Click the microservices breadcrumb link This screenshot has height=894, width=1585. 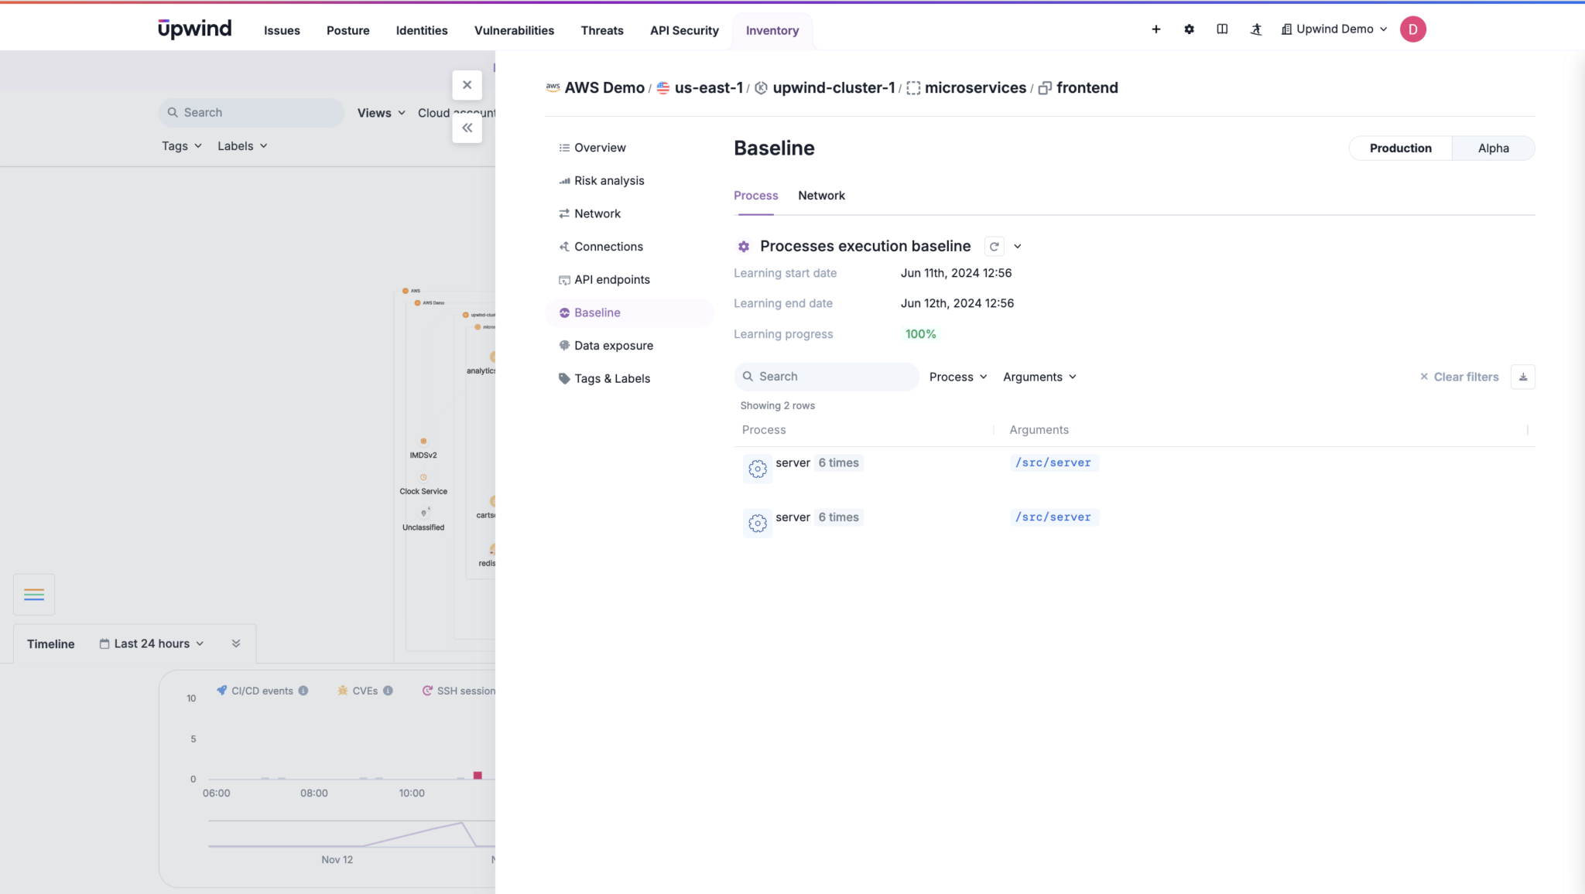click(974, 88)
